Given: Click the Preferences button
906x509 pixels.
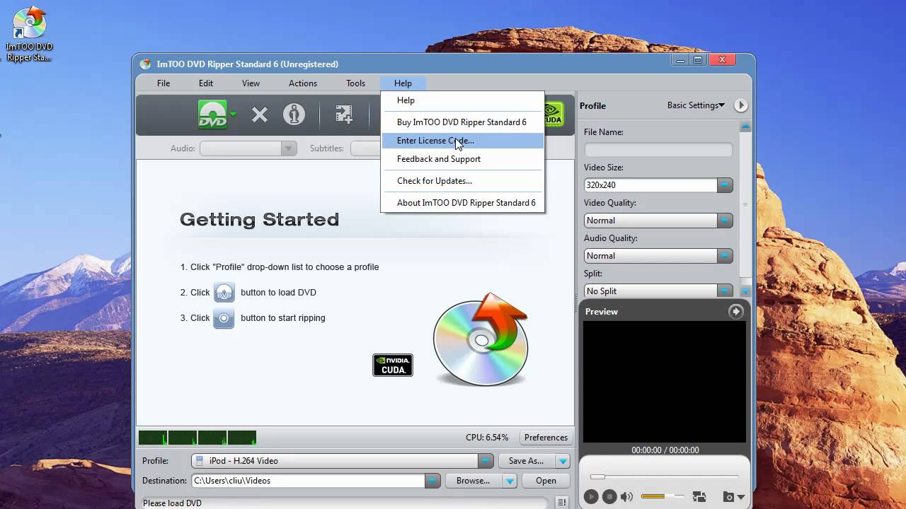Looking at the screenshot, I should coord(546,438).
